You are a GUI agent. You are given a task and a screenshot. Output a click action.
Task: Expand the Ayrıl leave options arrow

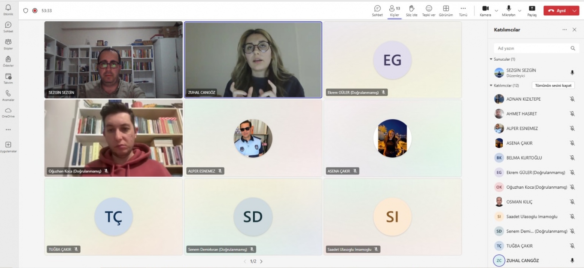575,10
